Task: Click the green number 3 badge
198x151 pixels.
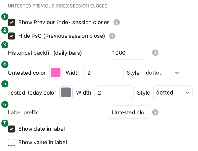Action: point(5,45)
